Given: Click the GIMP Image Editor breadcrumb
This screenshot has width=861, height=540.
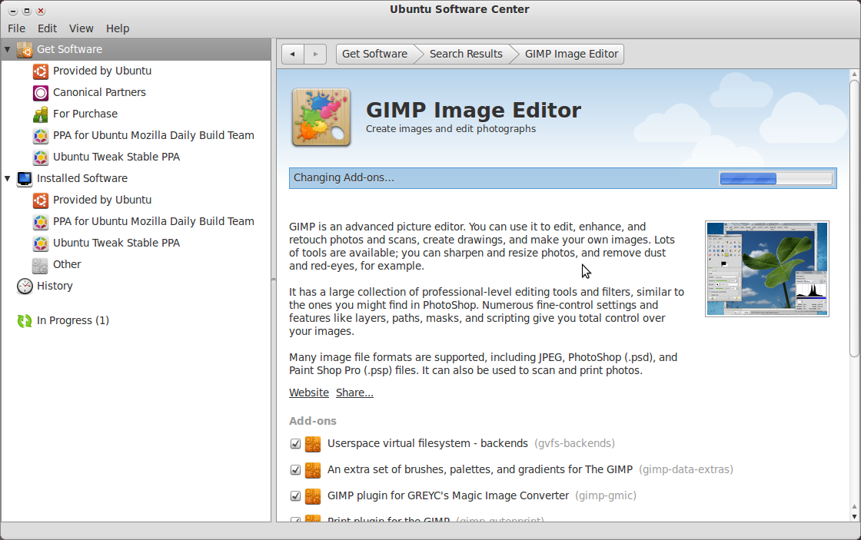Looking at the screenshot, I should tap(572, 54).
